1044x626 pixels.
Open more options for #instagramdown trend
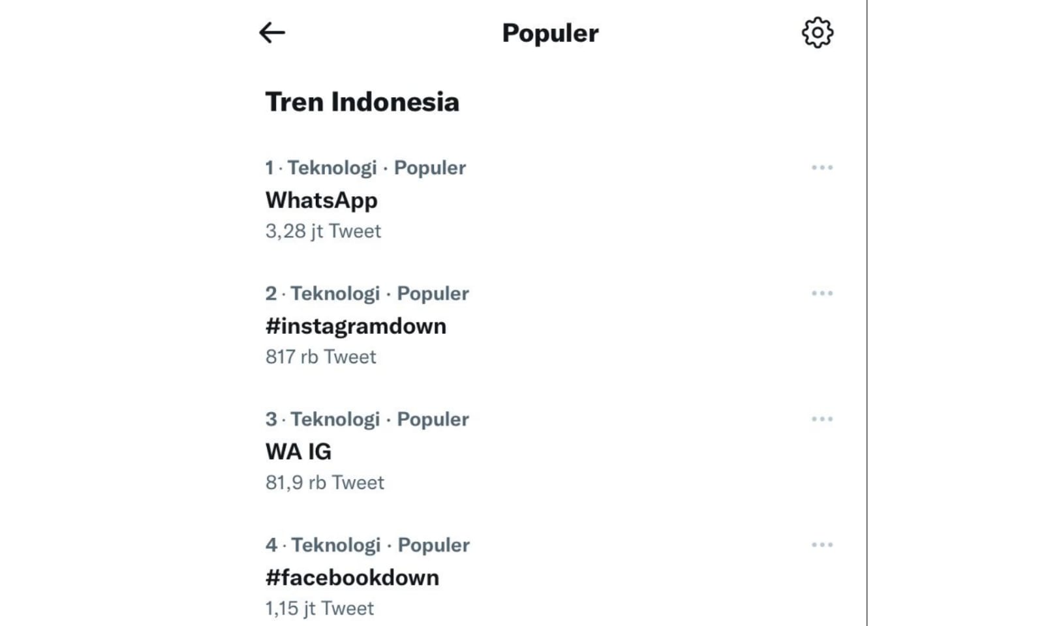[x=821, y=293]
